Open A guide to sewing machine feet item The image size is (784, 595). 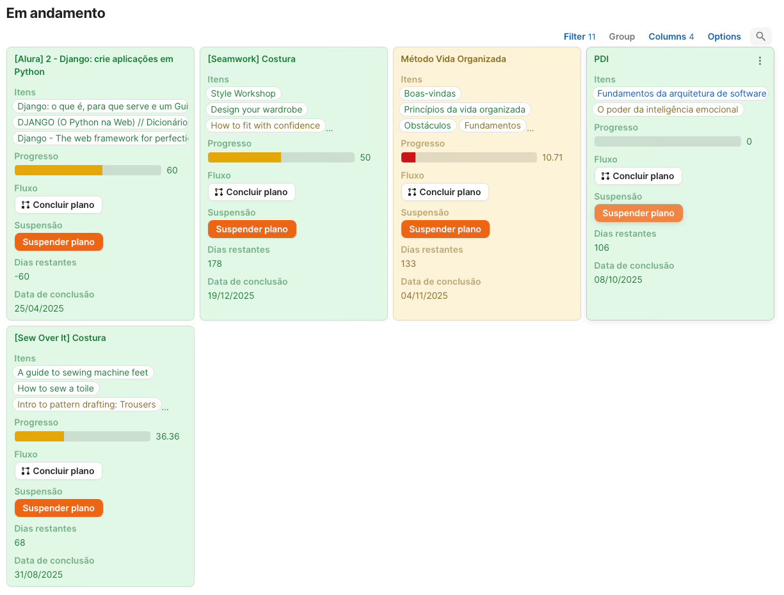tap(83, 372)
